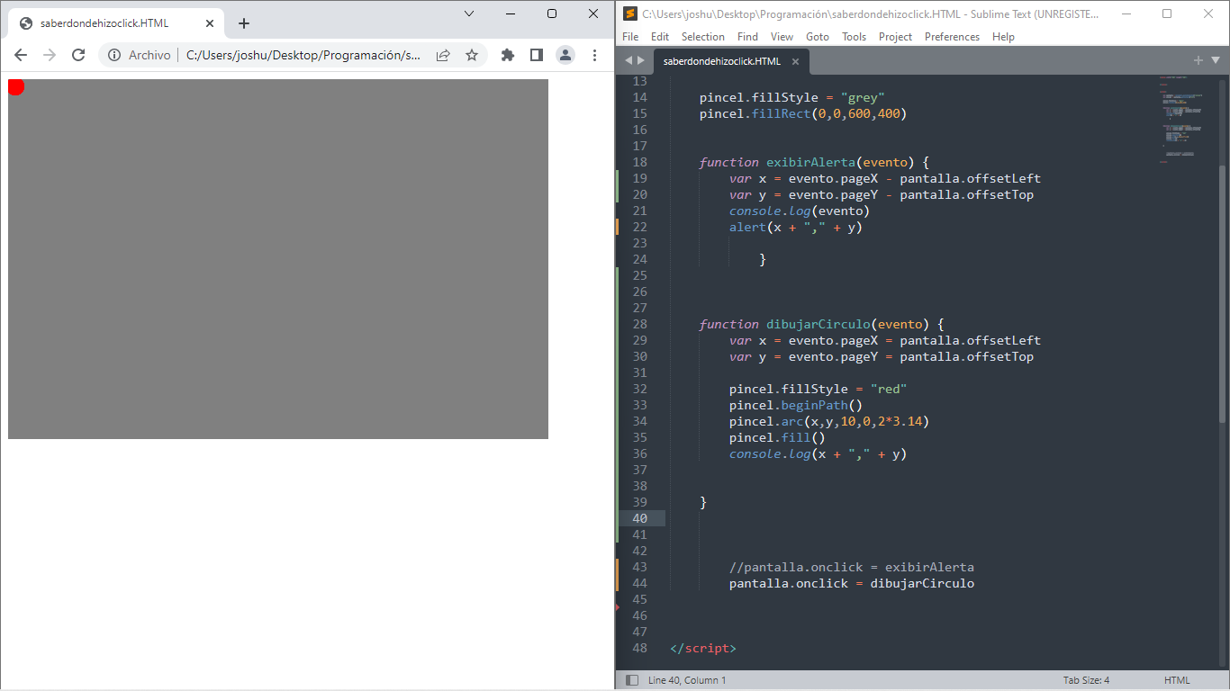Open Sublime tab list dropdown arrow

point(1216,60)
